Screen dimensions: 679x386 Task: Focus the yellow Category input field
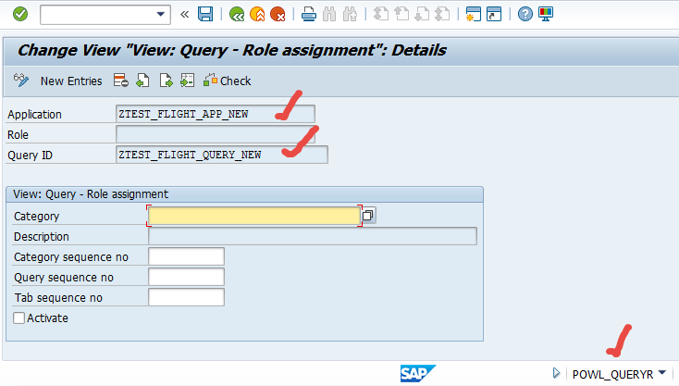pos(254,216)
